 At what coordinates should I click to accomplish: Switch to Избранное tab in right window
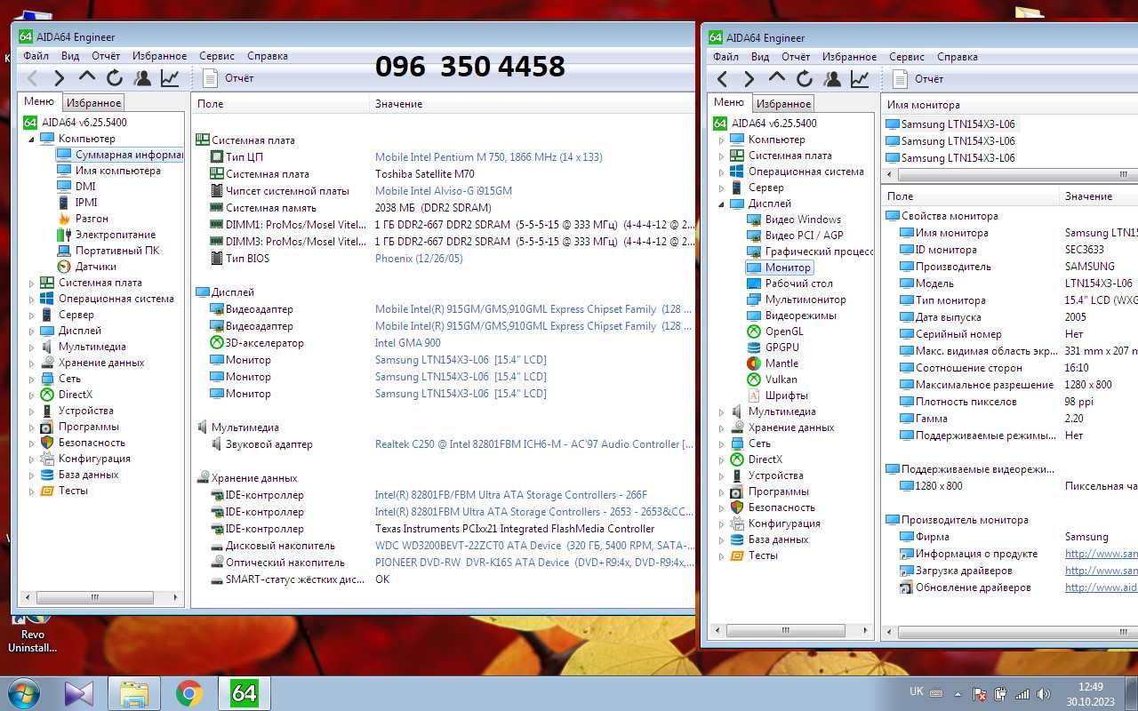tap(784, 104)
